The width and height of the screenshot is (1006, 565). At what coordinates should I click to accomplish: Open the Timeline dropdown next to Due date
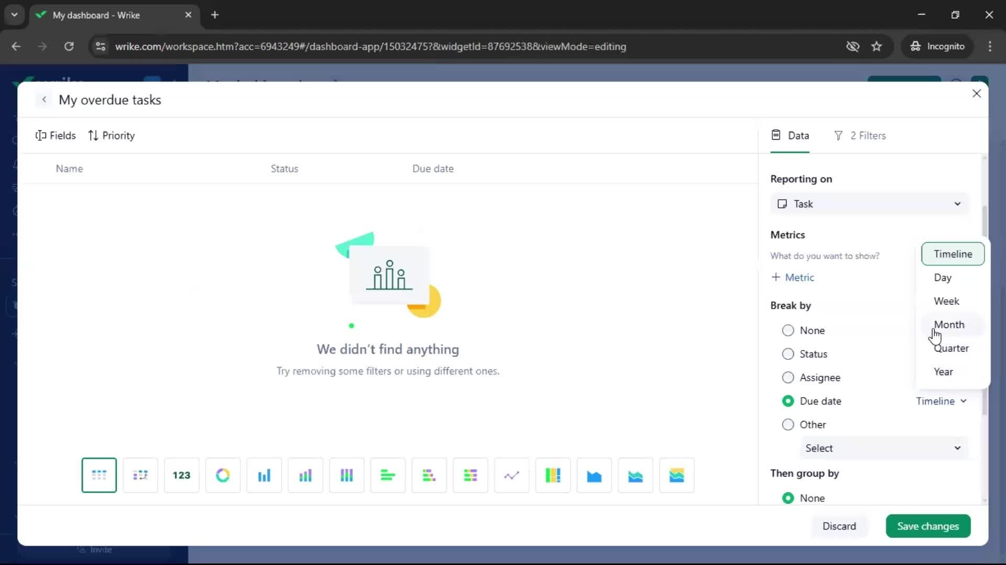(941, 401)
